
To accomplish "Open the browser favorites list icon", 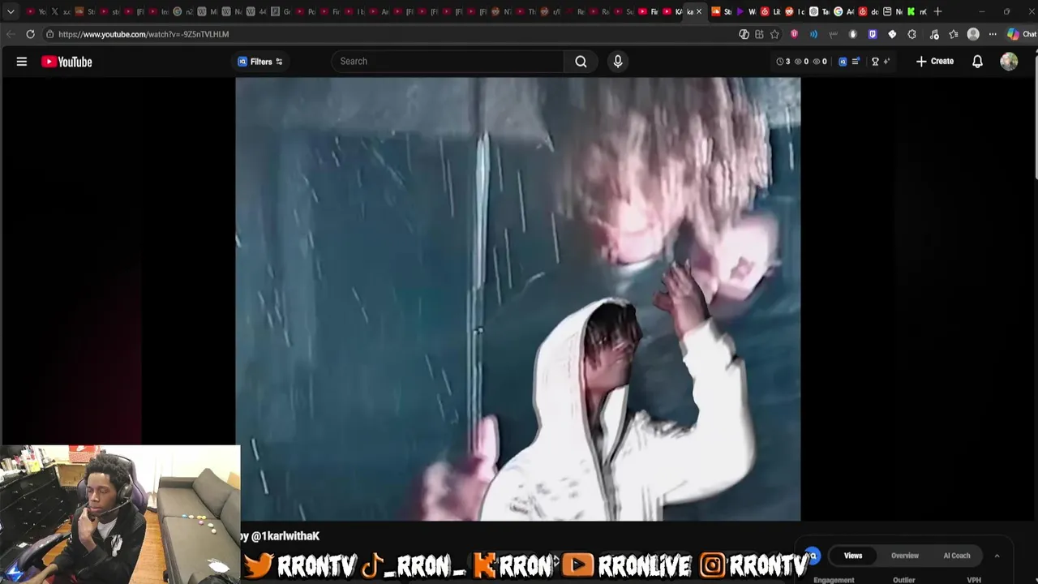I will [954, 34].
